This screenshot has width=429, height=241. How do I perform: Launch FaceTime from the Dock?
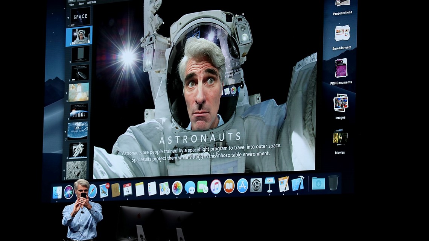tap(203, 187)
